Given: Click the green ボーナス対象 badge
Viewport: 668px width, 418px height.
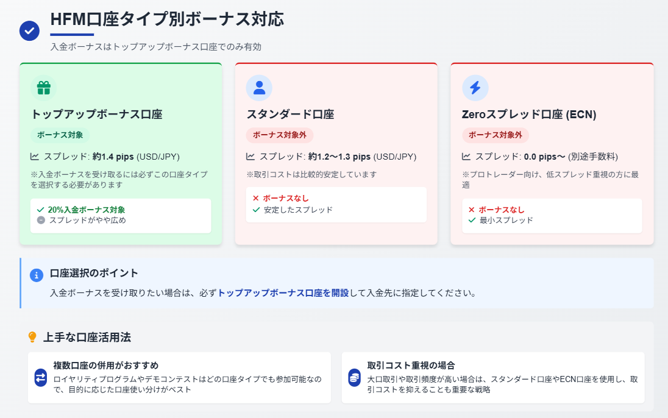Looking at the screenshot, I should point(60,135).
